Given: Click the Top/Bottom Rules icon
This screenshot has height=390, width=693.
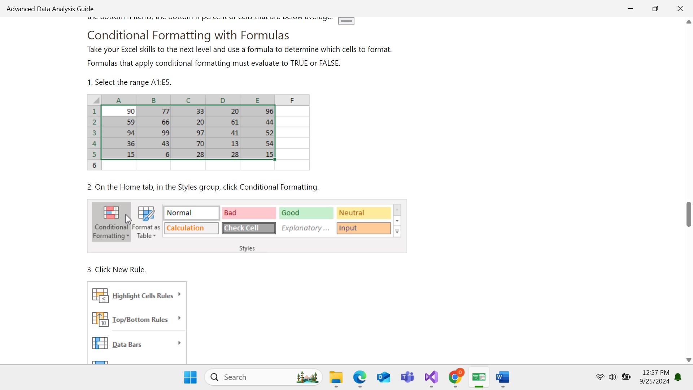Looking at the screenshot, I should (x=100, y=320).
